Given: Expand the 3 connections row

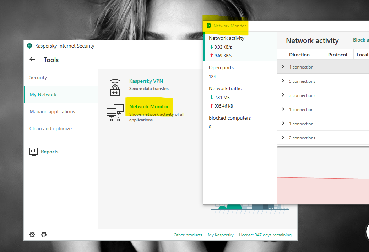Looking at the screenshot, I should pyautogui.click(x=283, y=95).
